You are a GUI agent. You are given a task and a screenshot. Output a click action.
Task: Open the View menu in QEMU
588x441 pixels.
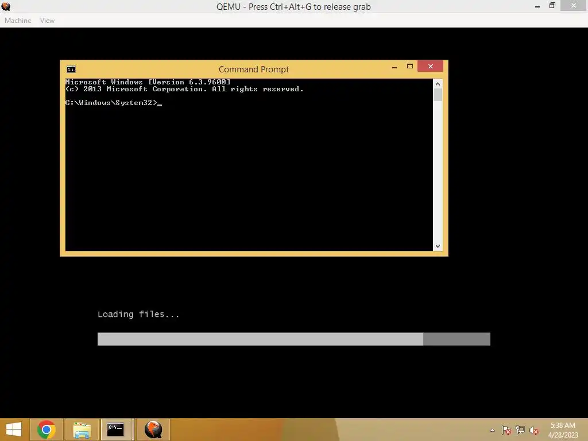47,21
